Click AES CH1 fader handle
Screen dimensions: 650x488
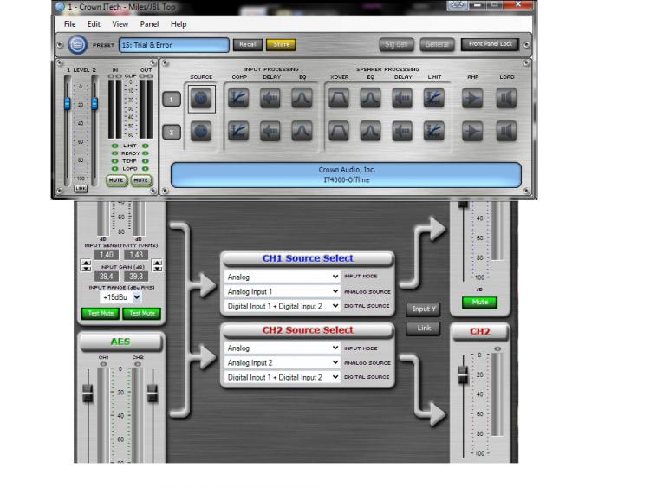coord(88,393)
